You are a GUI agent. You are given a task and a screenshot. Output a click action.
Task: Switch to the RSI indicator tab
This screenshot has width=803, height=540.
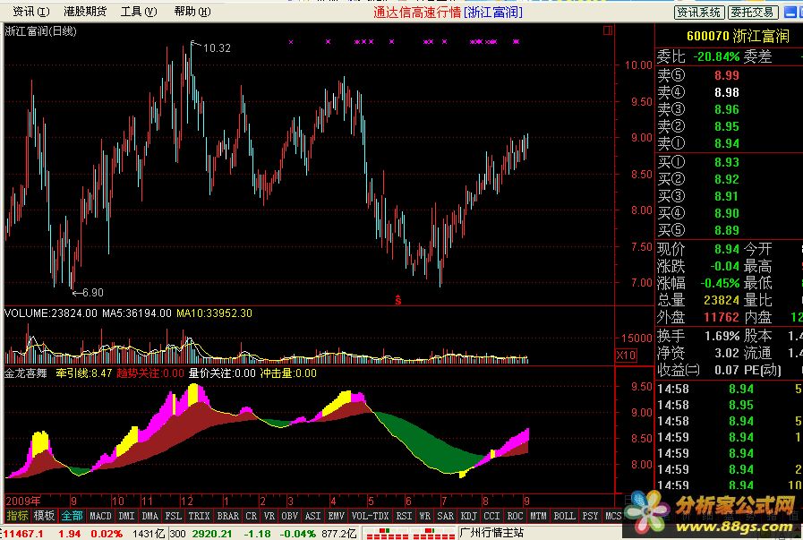click(404, 516)
